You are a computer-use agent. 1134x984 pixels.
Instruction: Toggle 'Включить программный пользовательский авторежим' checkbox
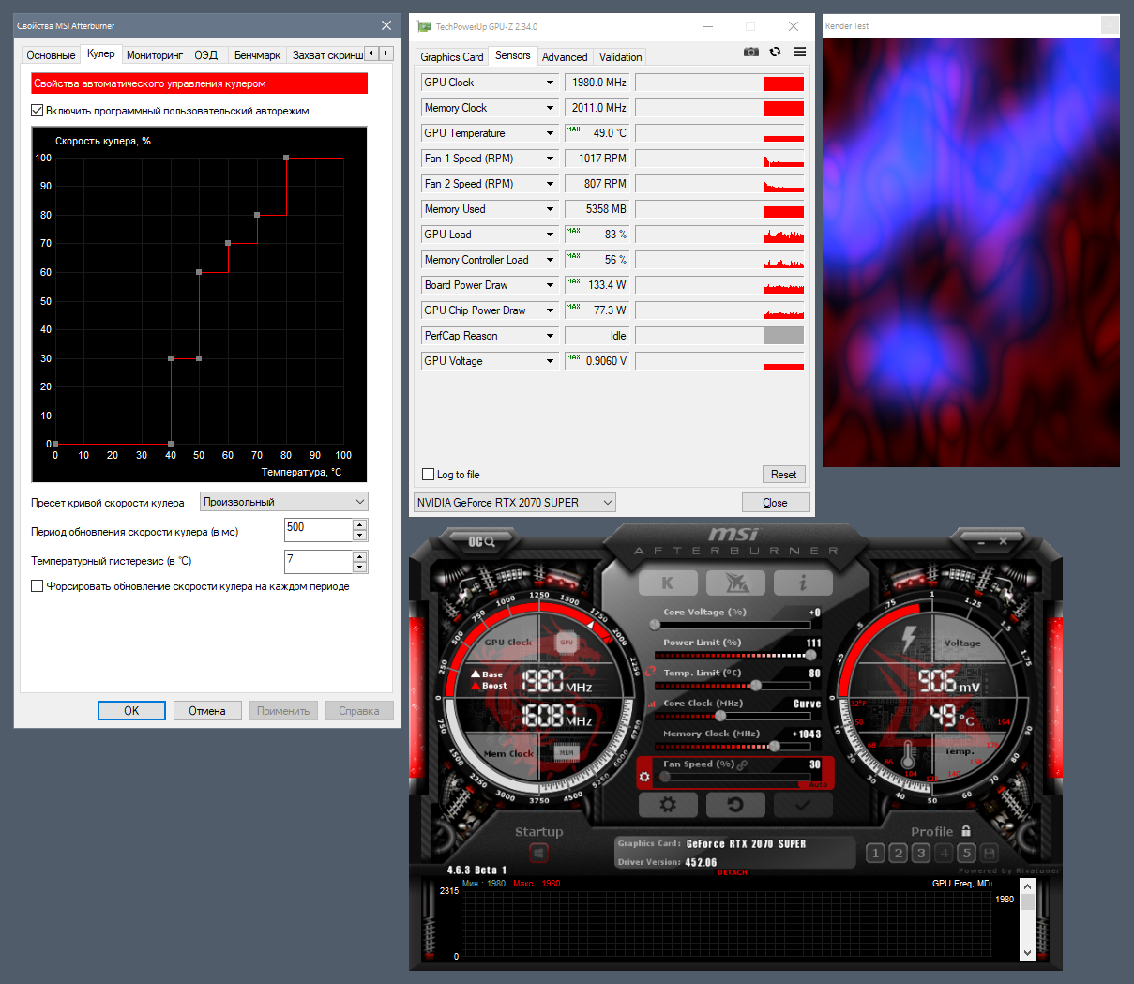pos(38,111)
